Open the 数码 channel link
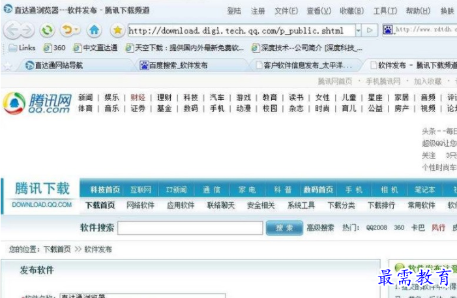Screen dimensions: 457x298 (x=190, y=108)
